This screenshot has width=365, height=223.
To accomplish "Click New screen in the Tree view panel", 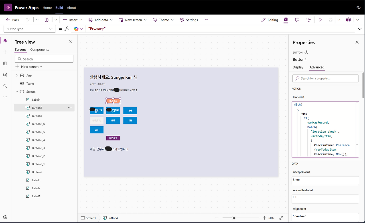I will pos(29,66).
